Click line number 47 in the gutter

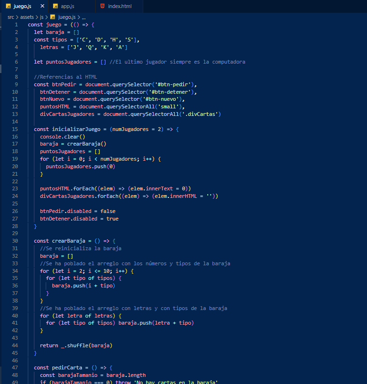(x=15, y=368)
